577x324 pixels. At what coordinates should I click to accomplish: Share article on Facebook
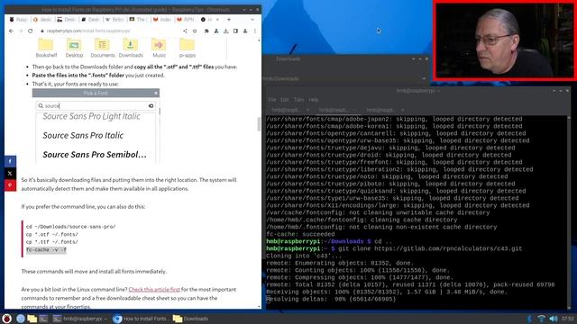pyautogui.click(x=10, y=161)
